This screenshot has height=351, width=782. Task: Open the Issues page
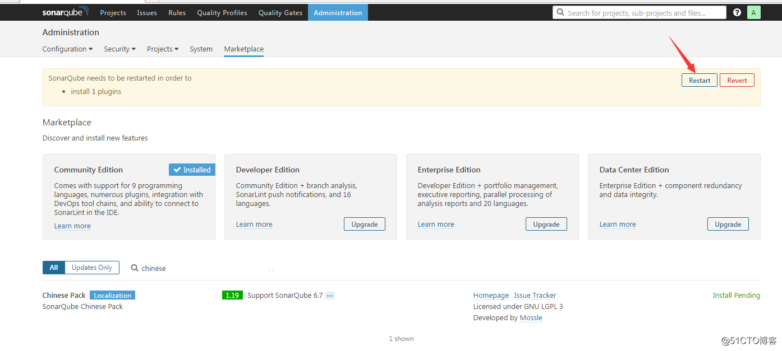(147, 12)
